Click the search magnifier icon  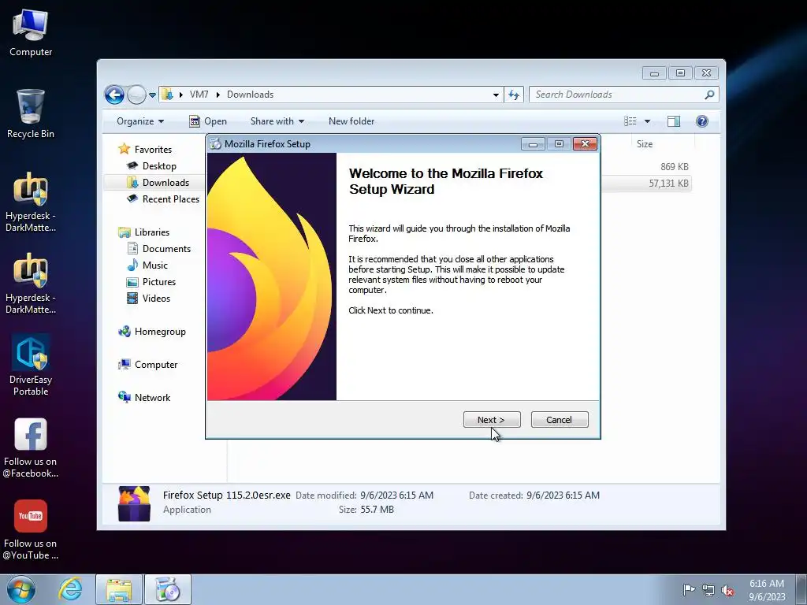coord(709,95)
